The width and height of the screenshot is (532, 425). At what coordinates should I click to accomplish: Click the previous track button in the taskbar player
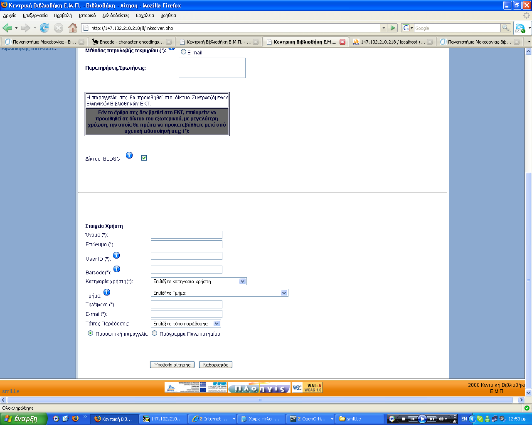(412, 419)
